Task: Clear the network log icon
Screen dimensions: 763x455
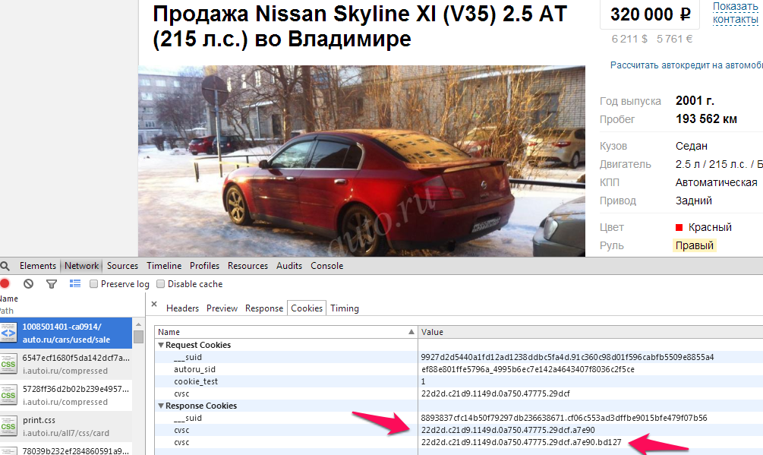Action: tap(28, 283)
